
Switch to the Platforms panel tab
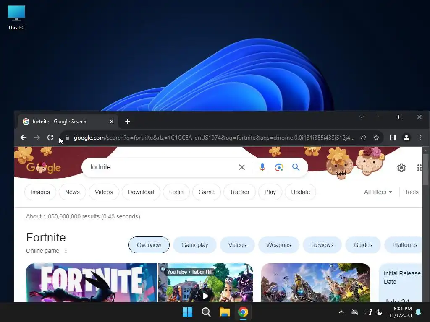tap(404, 245)
